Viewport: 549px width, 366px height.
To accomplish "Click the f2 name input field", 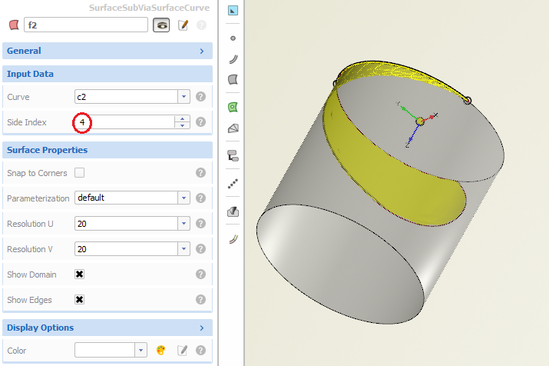I will click(86, 25).
